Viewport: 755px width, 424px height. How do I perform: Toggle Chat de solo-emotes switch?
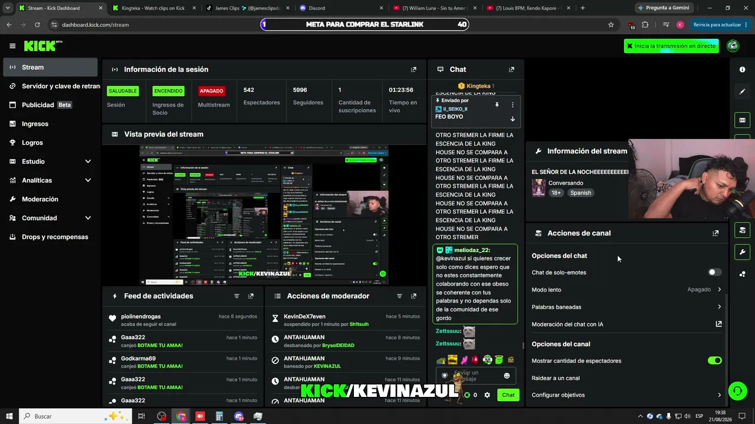tap(714, 273)
